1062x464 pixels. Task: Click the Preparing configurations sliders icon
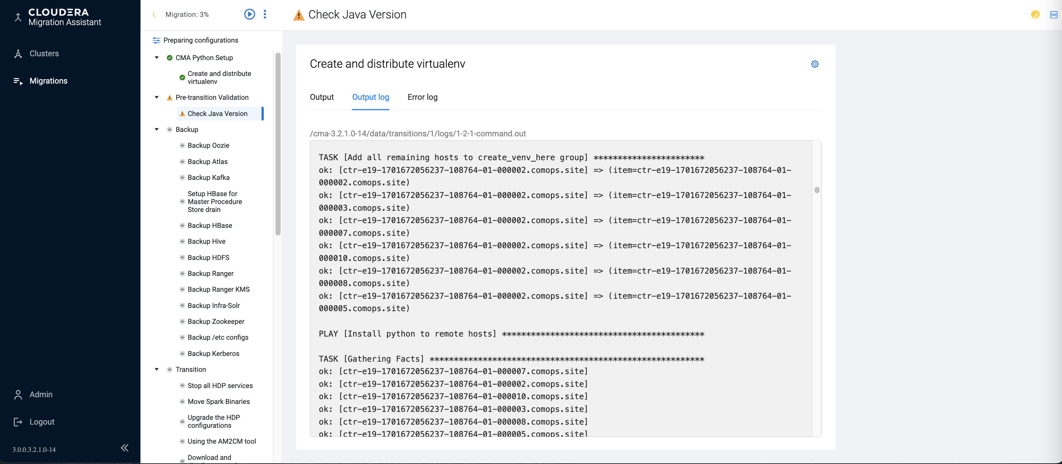pos(156,40)
